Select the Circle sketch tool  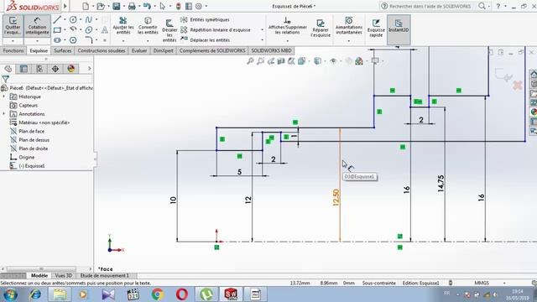[x=73, y=19]
